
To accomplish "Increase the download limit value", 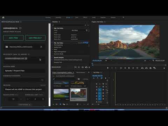I will 43,99.
